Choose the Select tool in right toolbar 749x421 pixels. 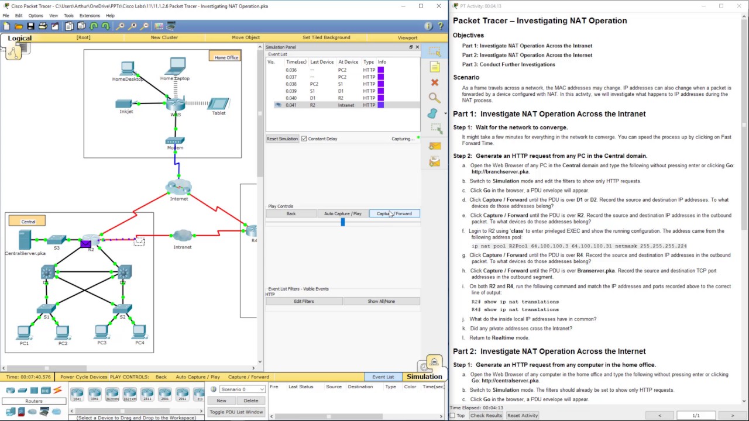point(434,51)
